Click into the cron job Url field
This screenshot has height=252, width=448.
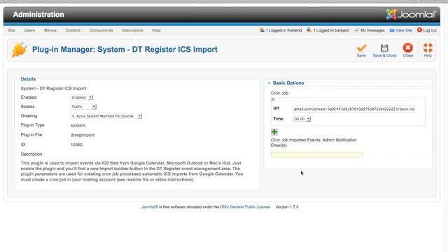(x=354, y=109)
